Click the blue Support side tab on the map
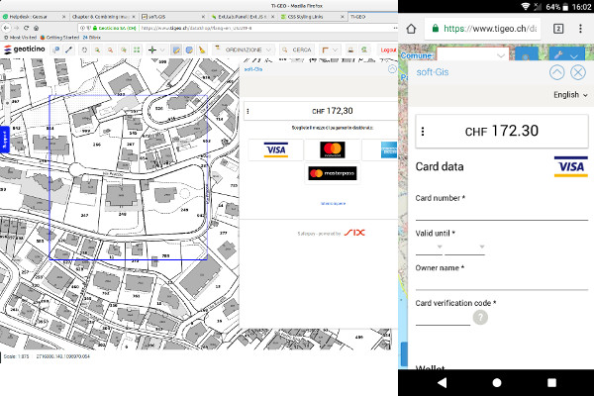 pos(5,139)
